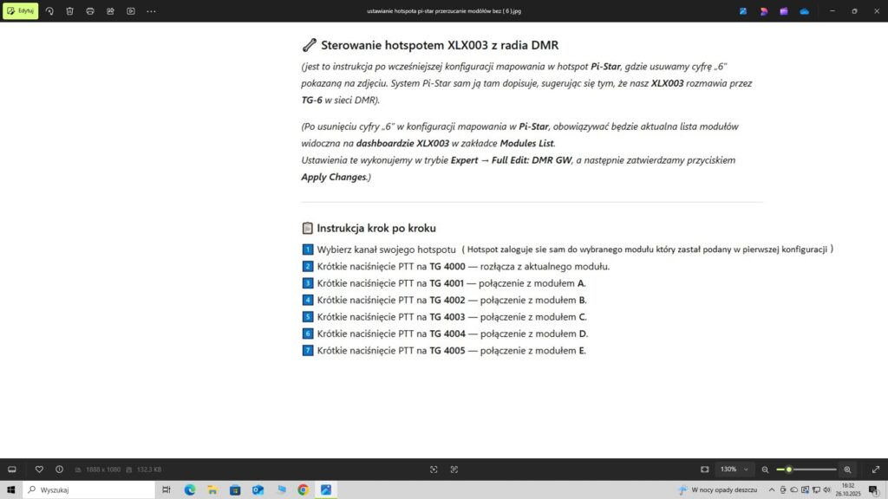Click the Edytuj edit button
The width and height of the screenshot is (888, 499).
pos(21,11)
